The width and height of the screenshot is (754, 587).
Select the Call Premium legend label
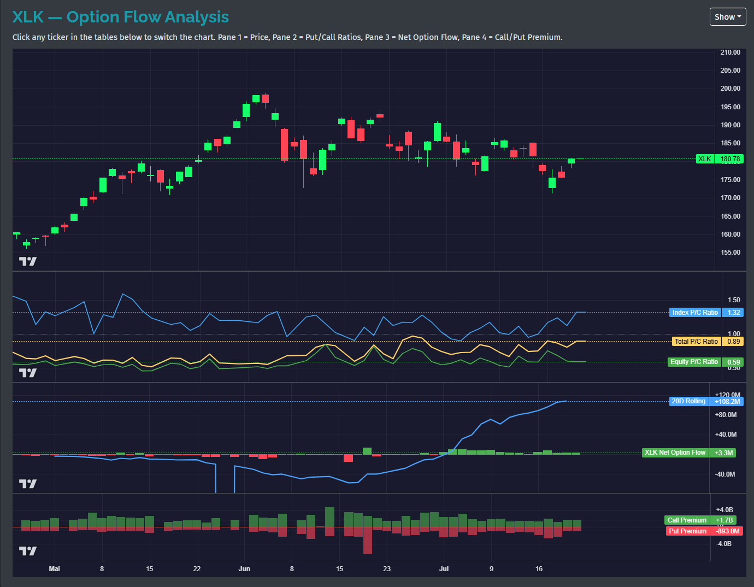coord(687,520)
